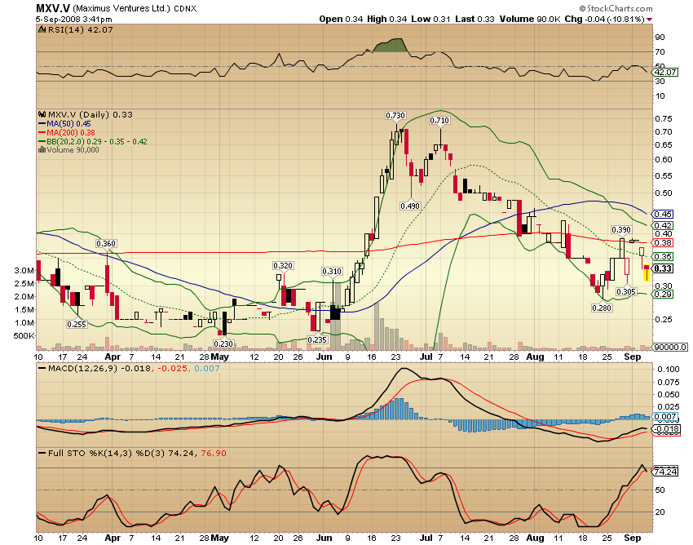Viewport: 693px width, 545px height.
Task: Click the 0.230 price low label
Action: click(223, 343)
